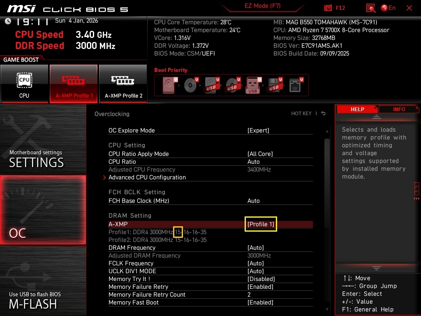Open the OC overclocking section

pyautogui.click(x=43, y=210)
